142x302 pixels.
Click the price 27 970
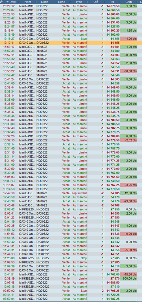(115, 278)
